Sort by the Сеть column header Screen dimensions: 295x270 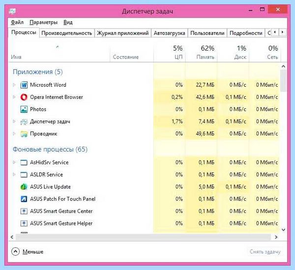[x=265, y=53]
